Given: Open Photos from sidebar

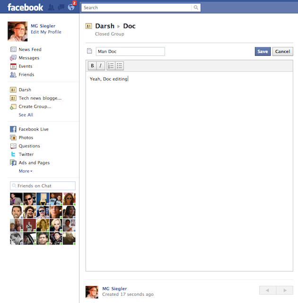Looking at the screenshot, I should pos(26,138).
